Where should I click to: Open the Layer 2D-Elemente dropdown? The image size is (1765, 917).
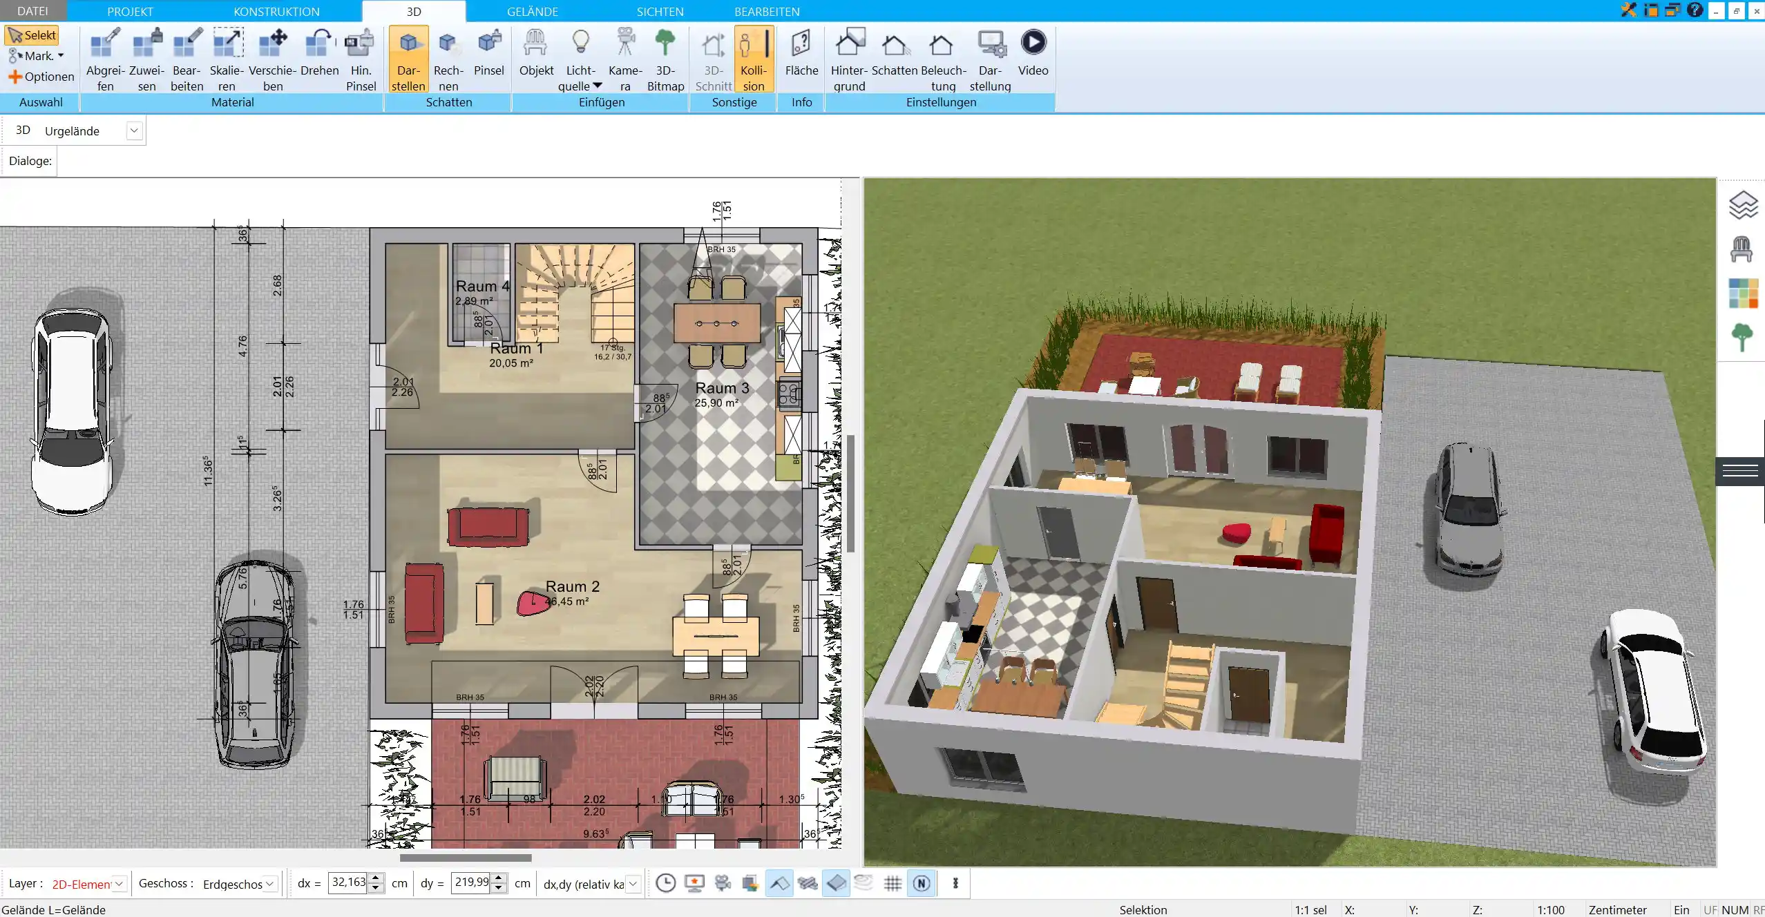(x=119, y=884)
